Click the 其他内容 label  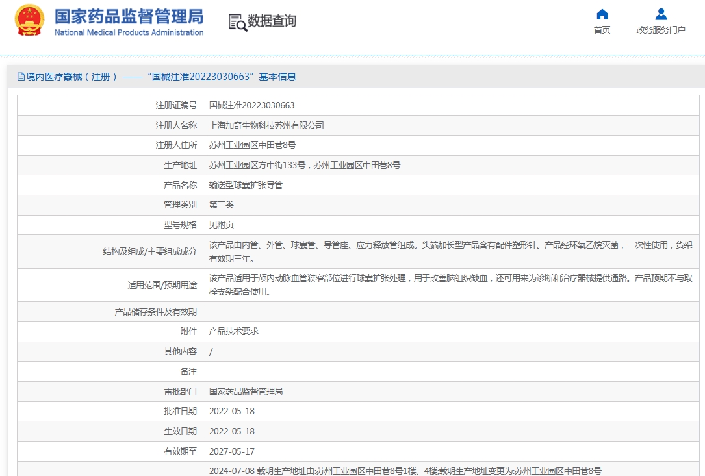click(x=180, y=351)
